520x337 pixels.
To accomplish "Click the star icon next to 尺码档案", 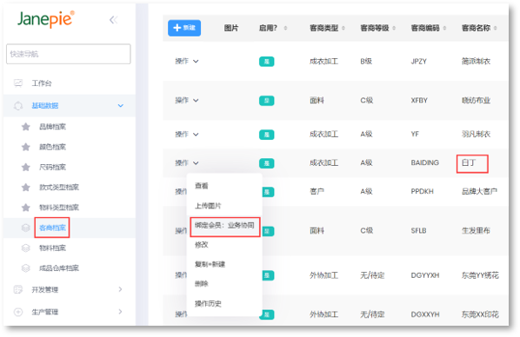I will [x=26, y=167].
